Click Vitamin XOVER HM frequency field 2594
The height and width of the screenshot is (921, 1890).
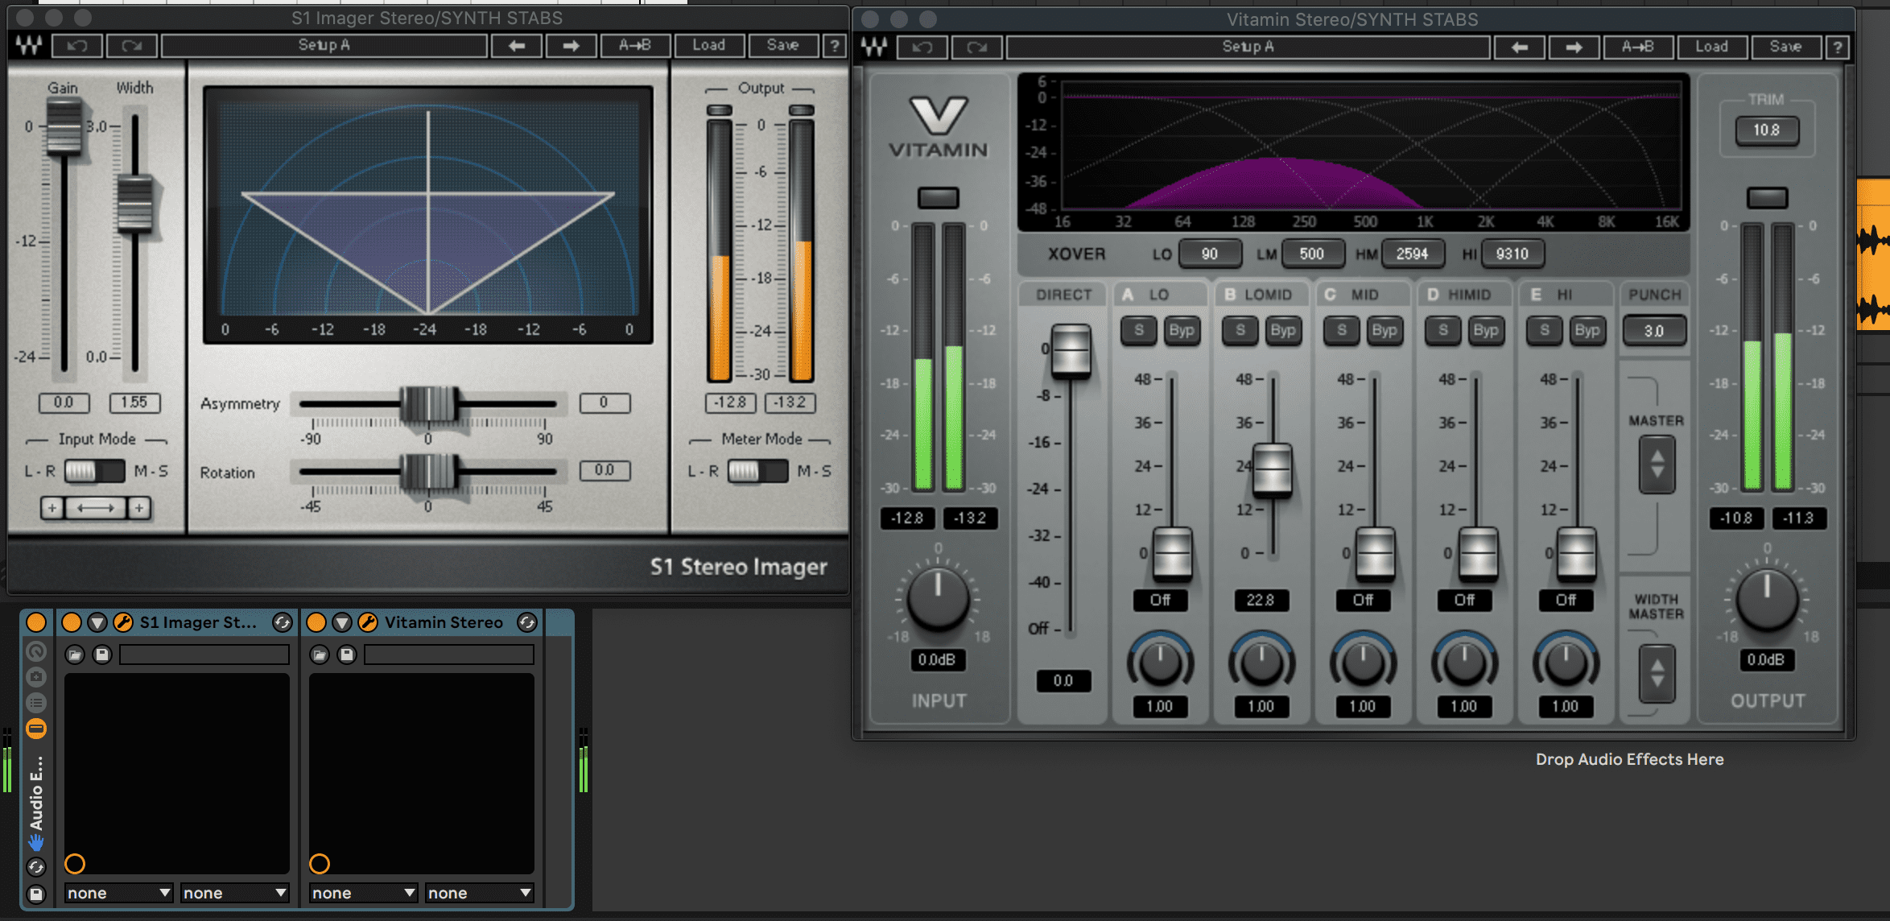(1412, 254)
